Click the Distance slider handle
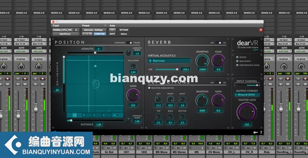This screenshot has height=158, width=308. 71,120
